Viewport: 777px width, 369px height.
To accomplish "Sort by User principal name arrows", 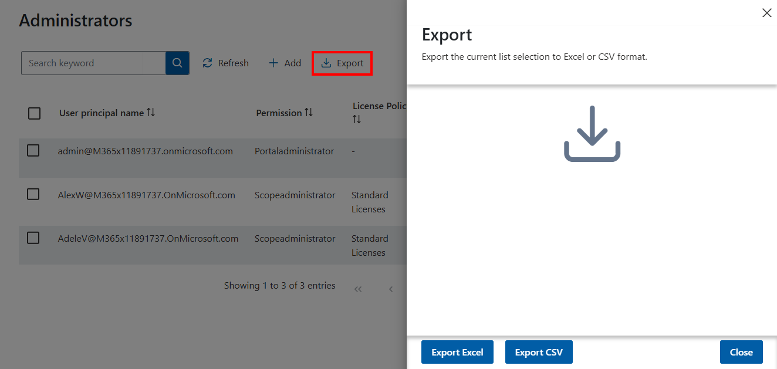I will click(151, 113).
